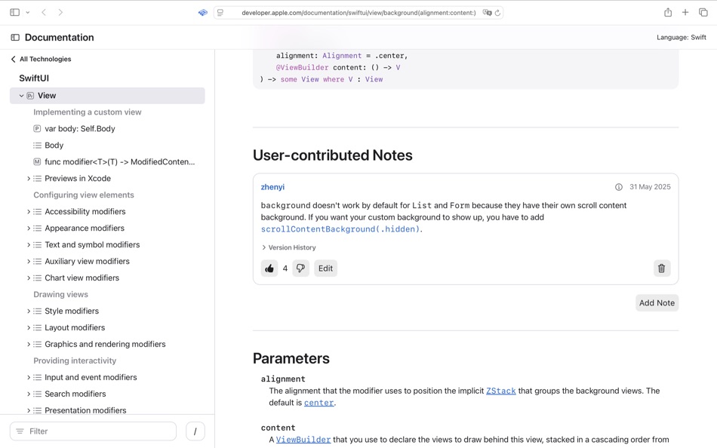Viewport: 717px width, 448px height.
Task: Open Input and event modifiers
Action: point(91,377)
